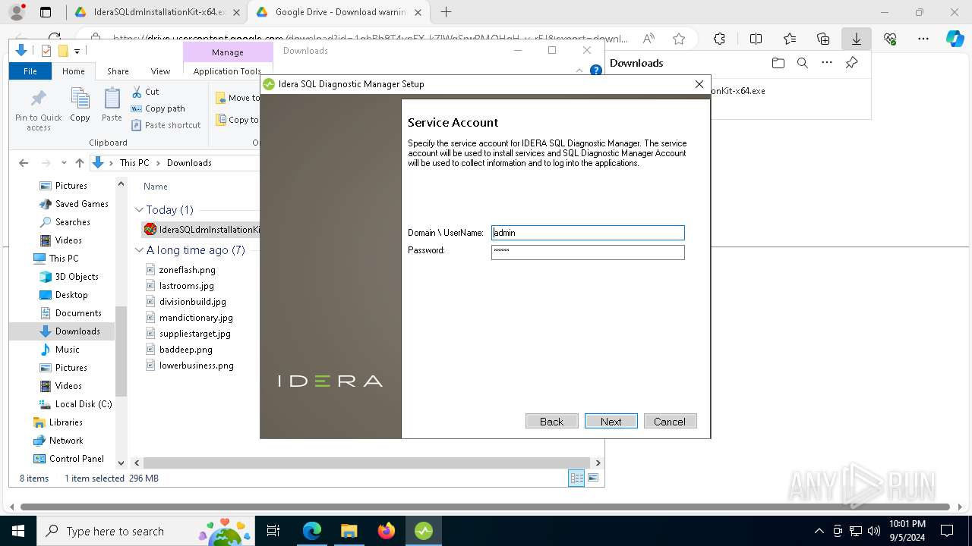Viewport: 972px width, 546px height.
Task: Select the suppliestarget.jpg file
Action: [x=195, y=334]
